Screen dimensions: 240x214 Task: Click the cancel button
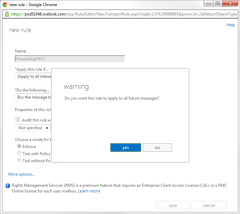pyautogui.click(x=209, y=205)
